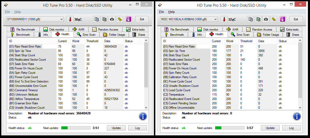
Task: Select Load Cycle Count row in right window
Action: [x=230, y=90]
